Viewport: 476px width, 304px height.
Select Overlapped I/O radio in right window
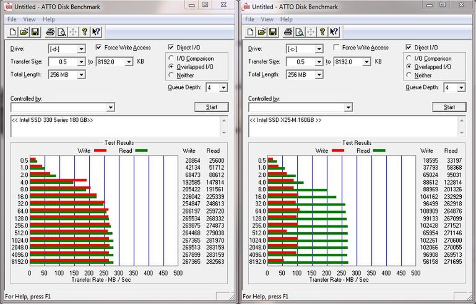pos(409,66)
